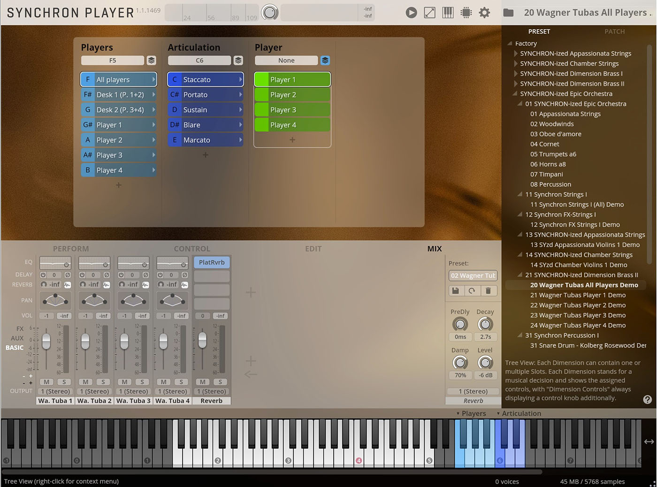Mute the Wa. Tuba 1 channel
657x487 pixels.
46,382
